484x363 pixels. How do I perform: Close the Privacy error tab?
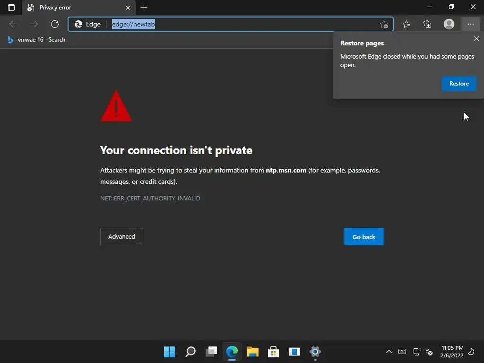(x=128, y=8)
